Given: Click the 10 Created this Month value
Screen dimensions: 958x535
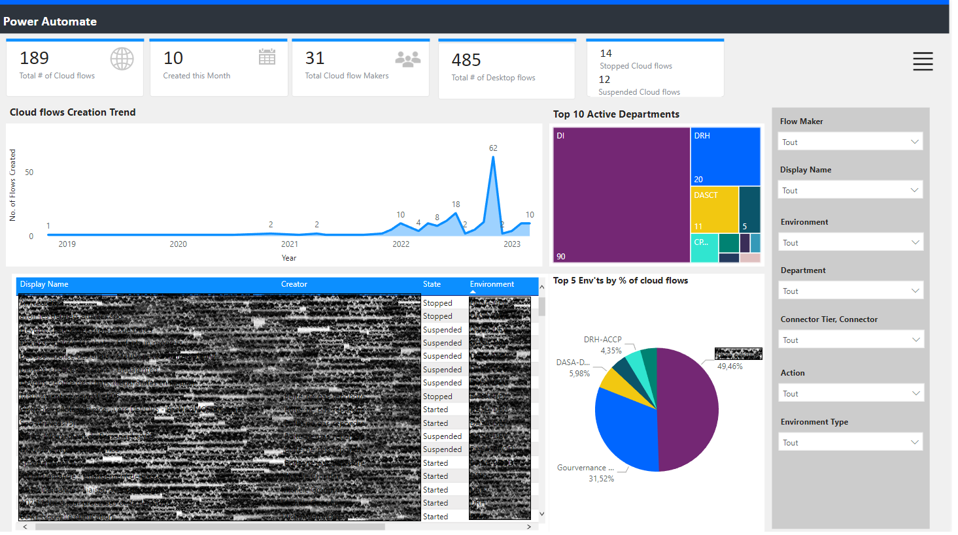Looking at the screenshot, I should click(173, 58).
